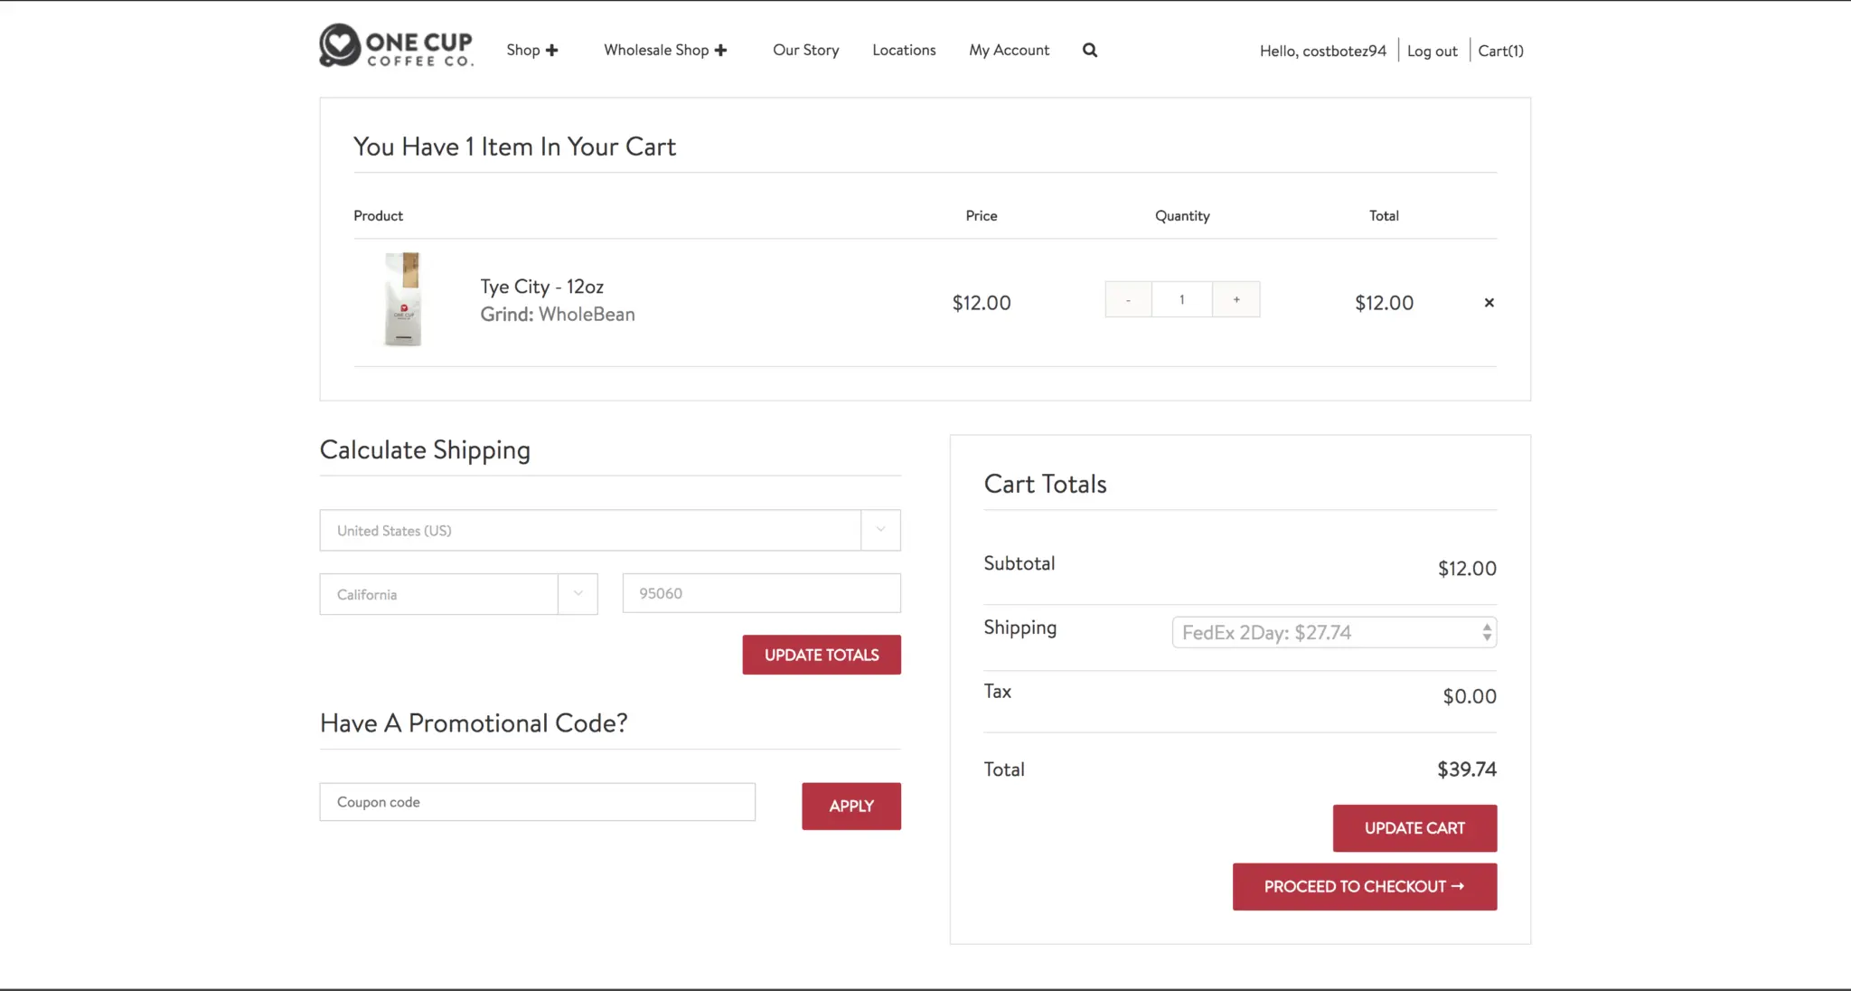The image size is (1851, 991).
Task: Open the United States country dropdown
Action: coord(609,531)
